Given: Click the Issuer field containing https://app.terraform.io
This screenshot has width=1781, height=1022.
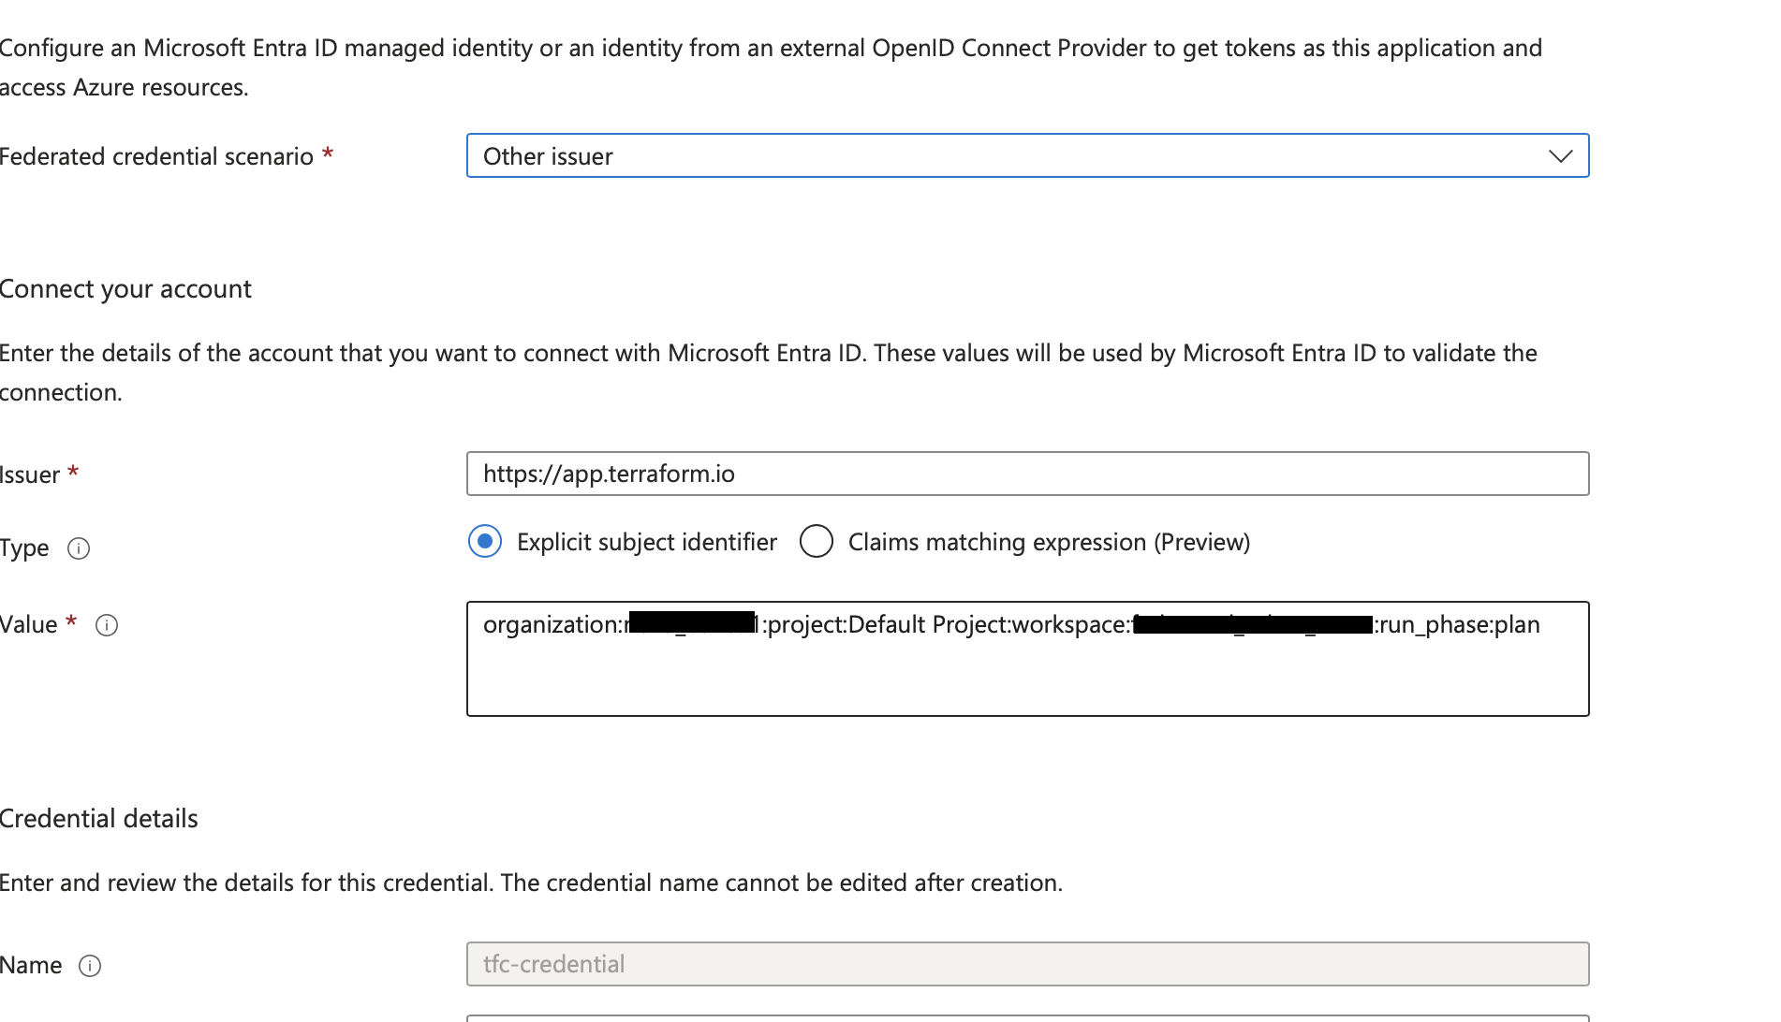Looking at the screenshot, I should tap(1027, 474).
